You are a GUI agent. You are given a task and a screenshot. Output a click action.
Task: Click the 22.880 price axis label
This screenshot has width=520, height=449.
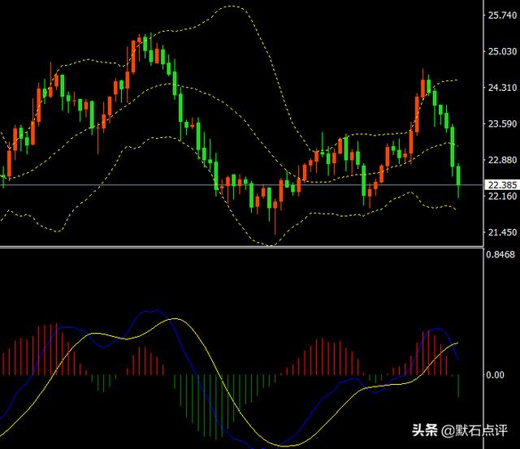pos(500,160)
